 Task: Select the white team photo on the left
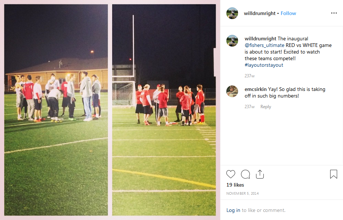(56, 110)
